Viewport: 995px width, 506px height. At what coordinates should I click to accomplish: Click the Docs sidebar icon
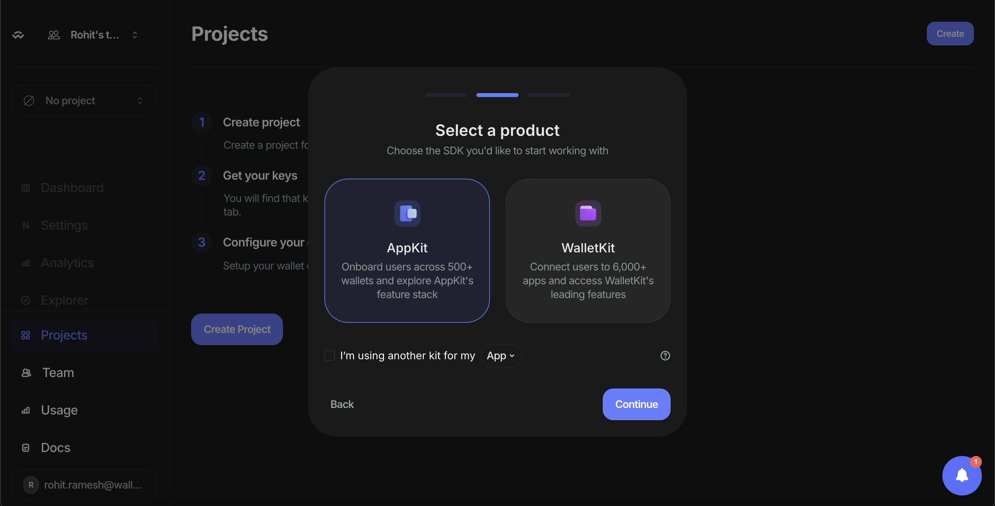26,448
